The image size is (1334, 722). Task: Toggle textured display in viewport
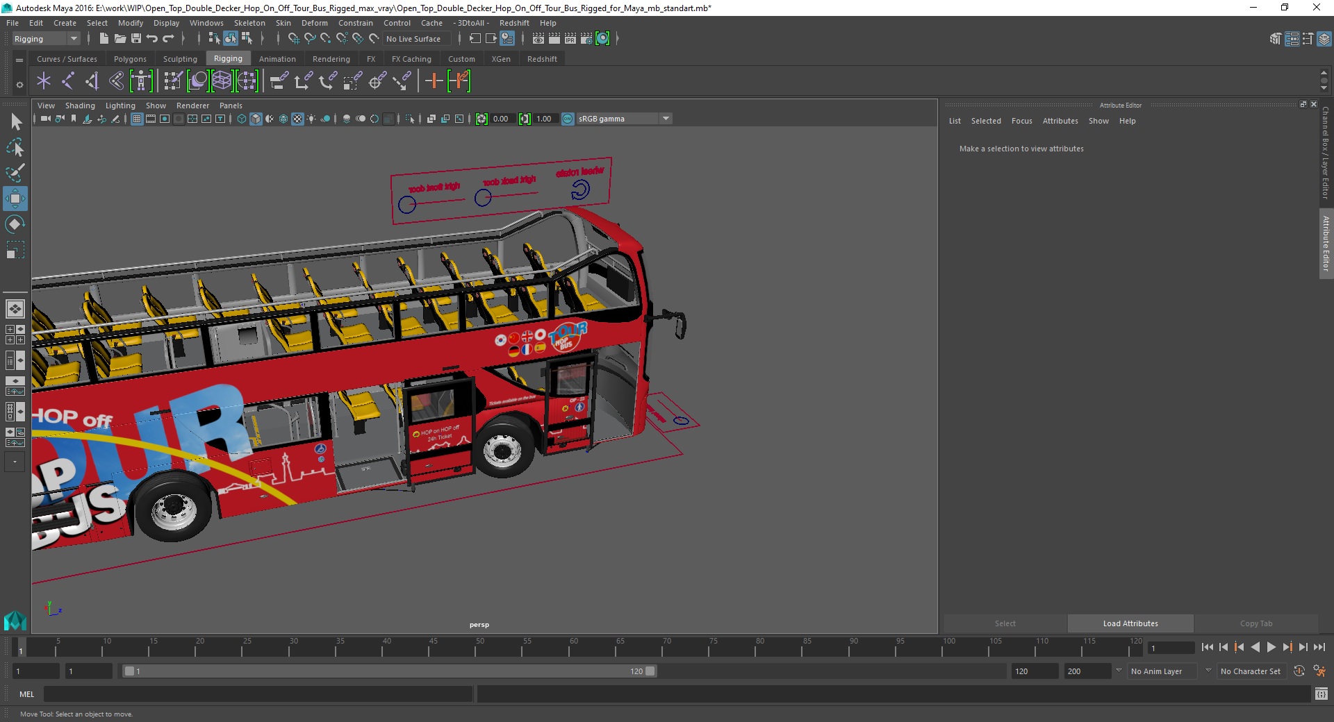(297, 119)
